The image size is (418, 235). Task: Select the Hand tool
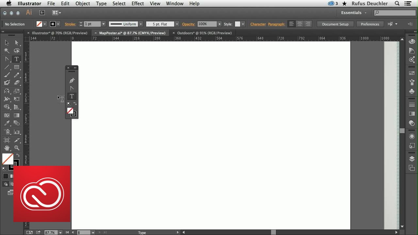(x=7, y=148)
